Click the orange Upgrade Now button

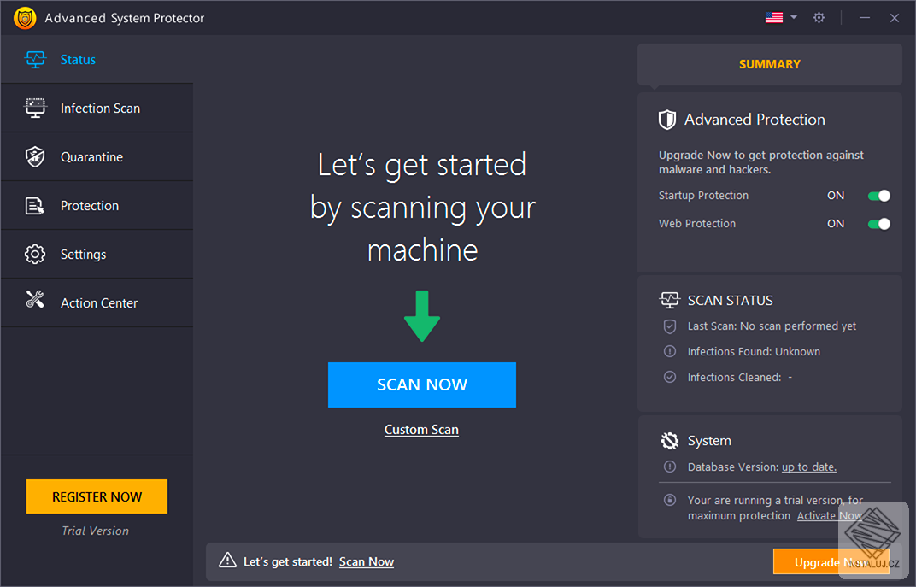point(831,562)
